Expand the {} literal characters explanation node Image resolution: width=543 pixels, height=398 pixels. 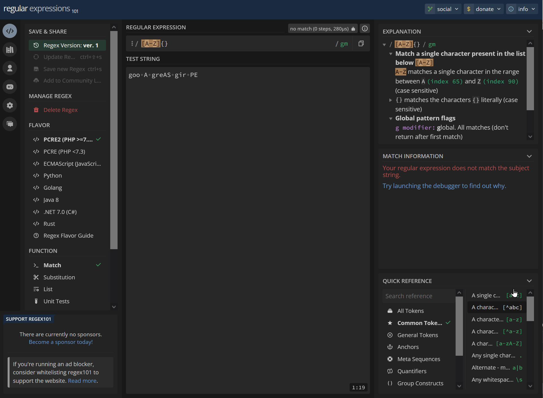390,100
